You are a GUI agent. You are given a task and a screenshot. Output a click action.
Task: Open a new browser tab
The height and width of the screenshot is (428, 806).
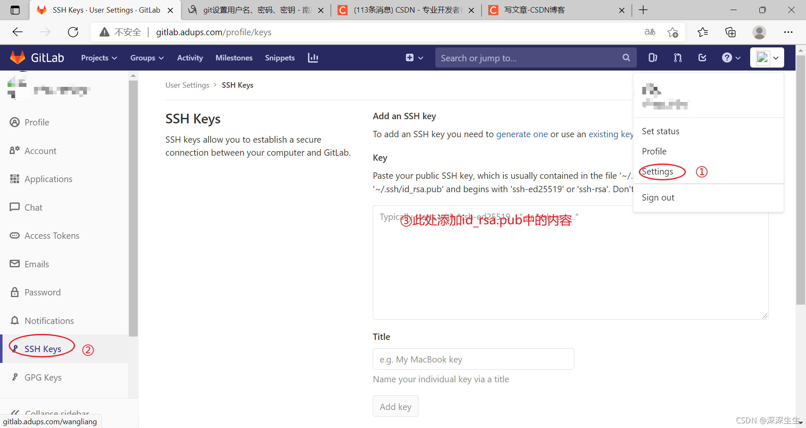click(643, 10)
